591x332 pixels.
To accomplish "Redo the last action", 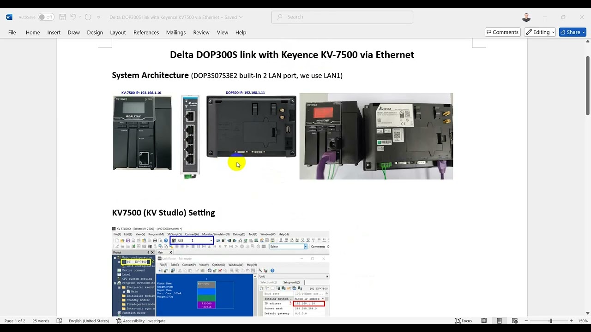I will point(88,17).
